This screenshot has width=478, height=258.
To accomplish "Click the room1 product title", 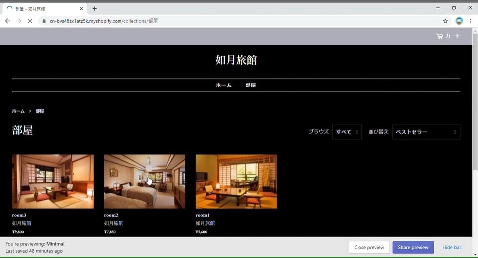I will [203, 215].
